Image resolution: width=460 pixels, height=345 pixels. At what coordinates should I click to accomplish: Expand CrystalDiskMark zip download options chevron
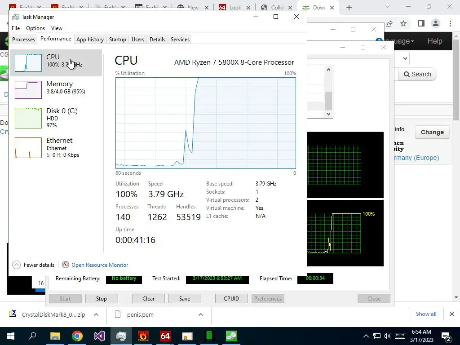pos(96,314)
